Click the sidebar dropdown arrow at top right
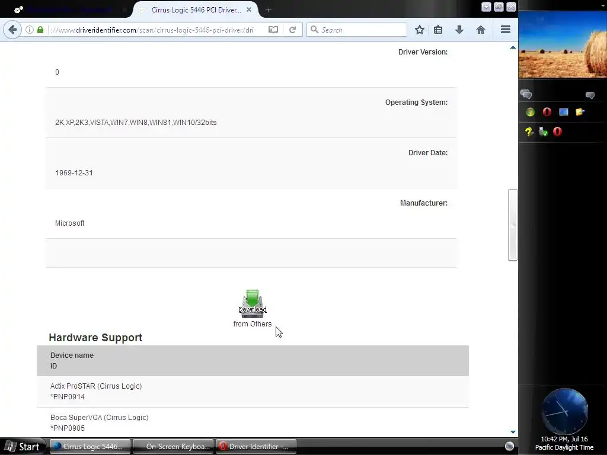Screen dimensions: 607x455 pos(603,6)
